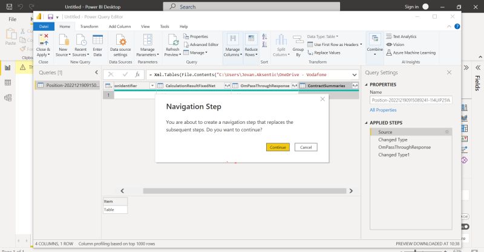
Task: Switch to the Add Column tab
Action: pos(120,27)
